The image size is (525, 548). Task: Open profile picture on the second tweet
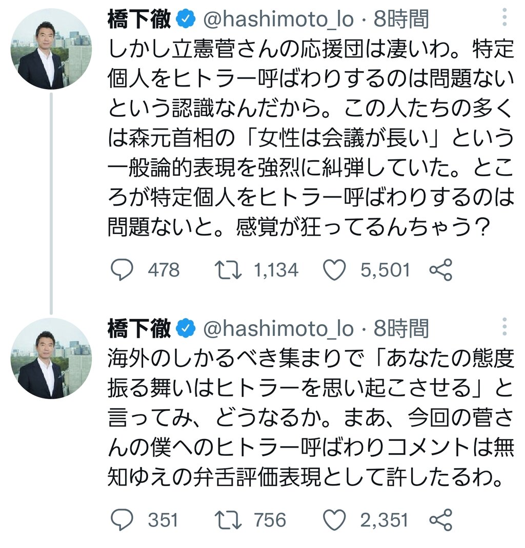(51, 359)
